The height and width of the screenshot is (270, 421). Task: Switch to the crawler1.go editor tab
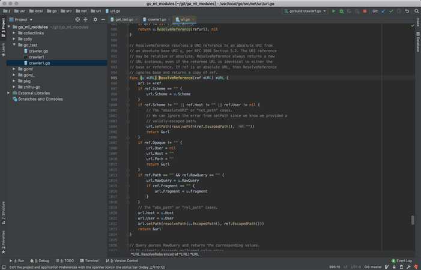tap(155, 20)
